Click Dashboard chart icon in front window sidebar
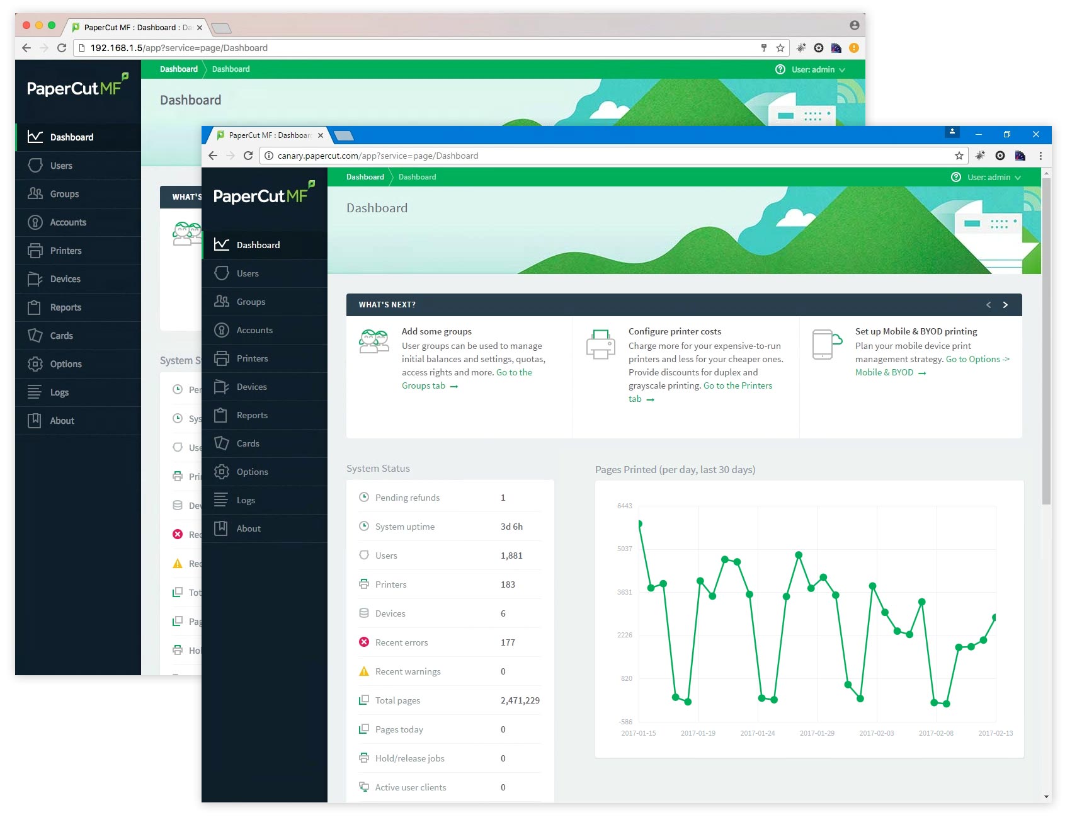 (x=221, y=244)
